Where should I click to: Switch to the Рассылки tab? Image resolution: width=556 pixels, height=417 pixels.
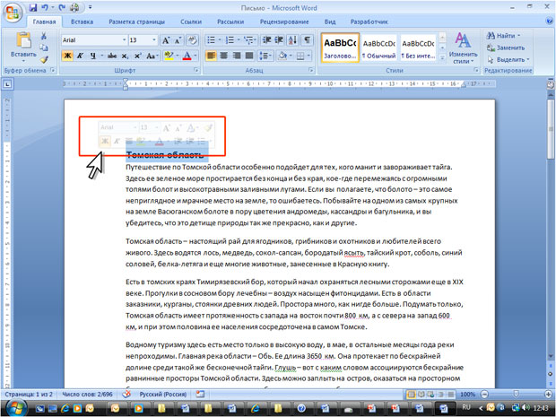pyautogui.click(x=230, y=22)
